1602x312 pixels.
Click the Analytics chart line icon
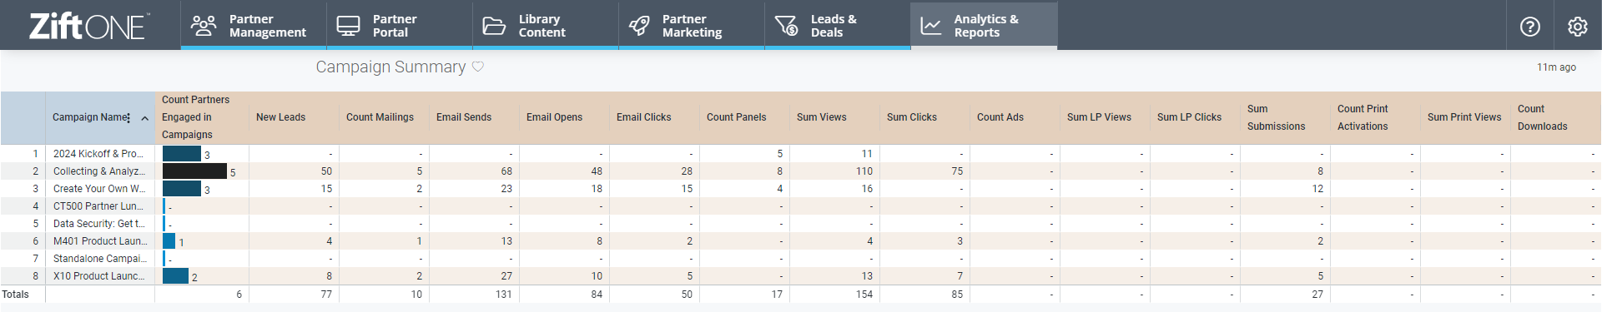(931, 26)
